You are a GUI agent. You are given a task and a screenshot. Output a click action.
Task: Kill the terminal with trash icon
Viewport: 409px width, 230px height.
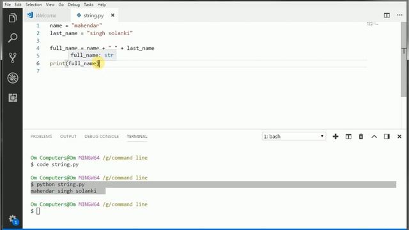point(361,136)
